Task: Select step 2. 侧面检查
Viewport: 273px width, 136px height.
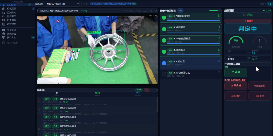Action: 191,29
